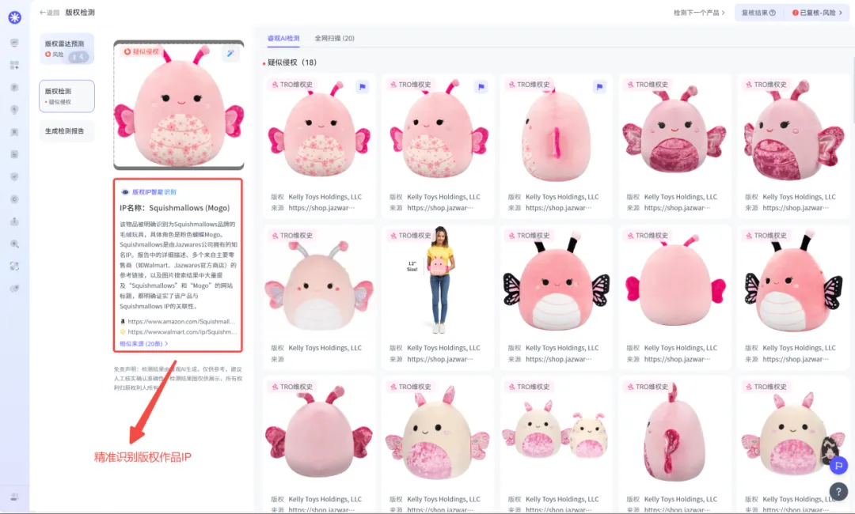Open the chart monitor icon in sidebar
Image resolution: width=855 pixels, height=514 pixels.
[15, 43]
